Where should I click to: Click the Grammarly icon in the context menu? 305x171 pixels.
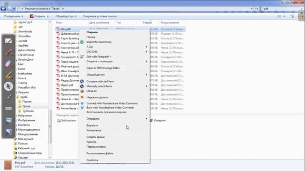[82, 42]
